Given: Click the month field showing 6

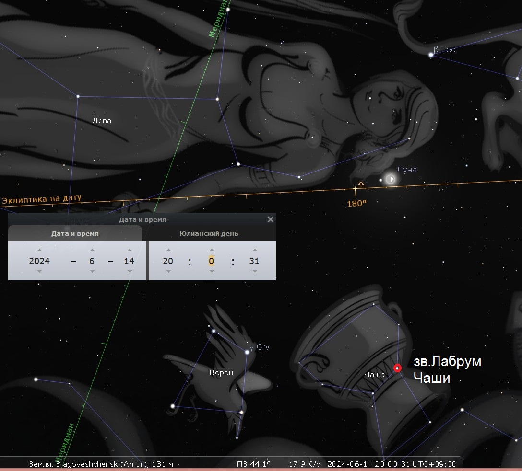Looking at the screenshot, I should pos(92,261).
